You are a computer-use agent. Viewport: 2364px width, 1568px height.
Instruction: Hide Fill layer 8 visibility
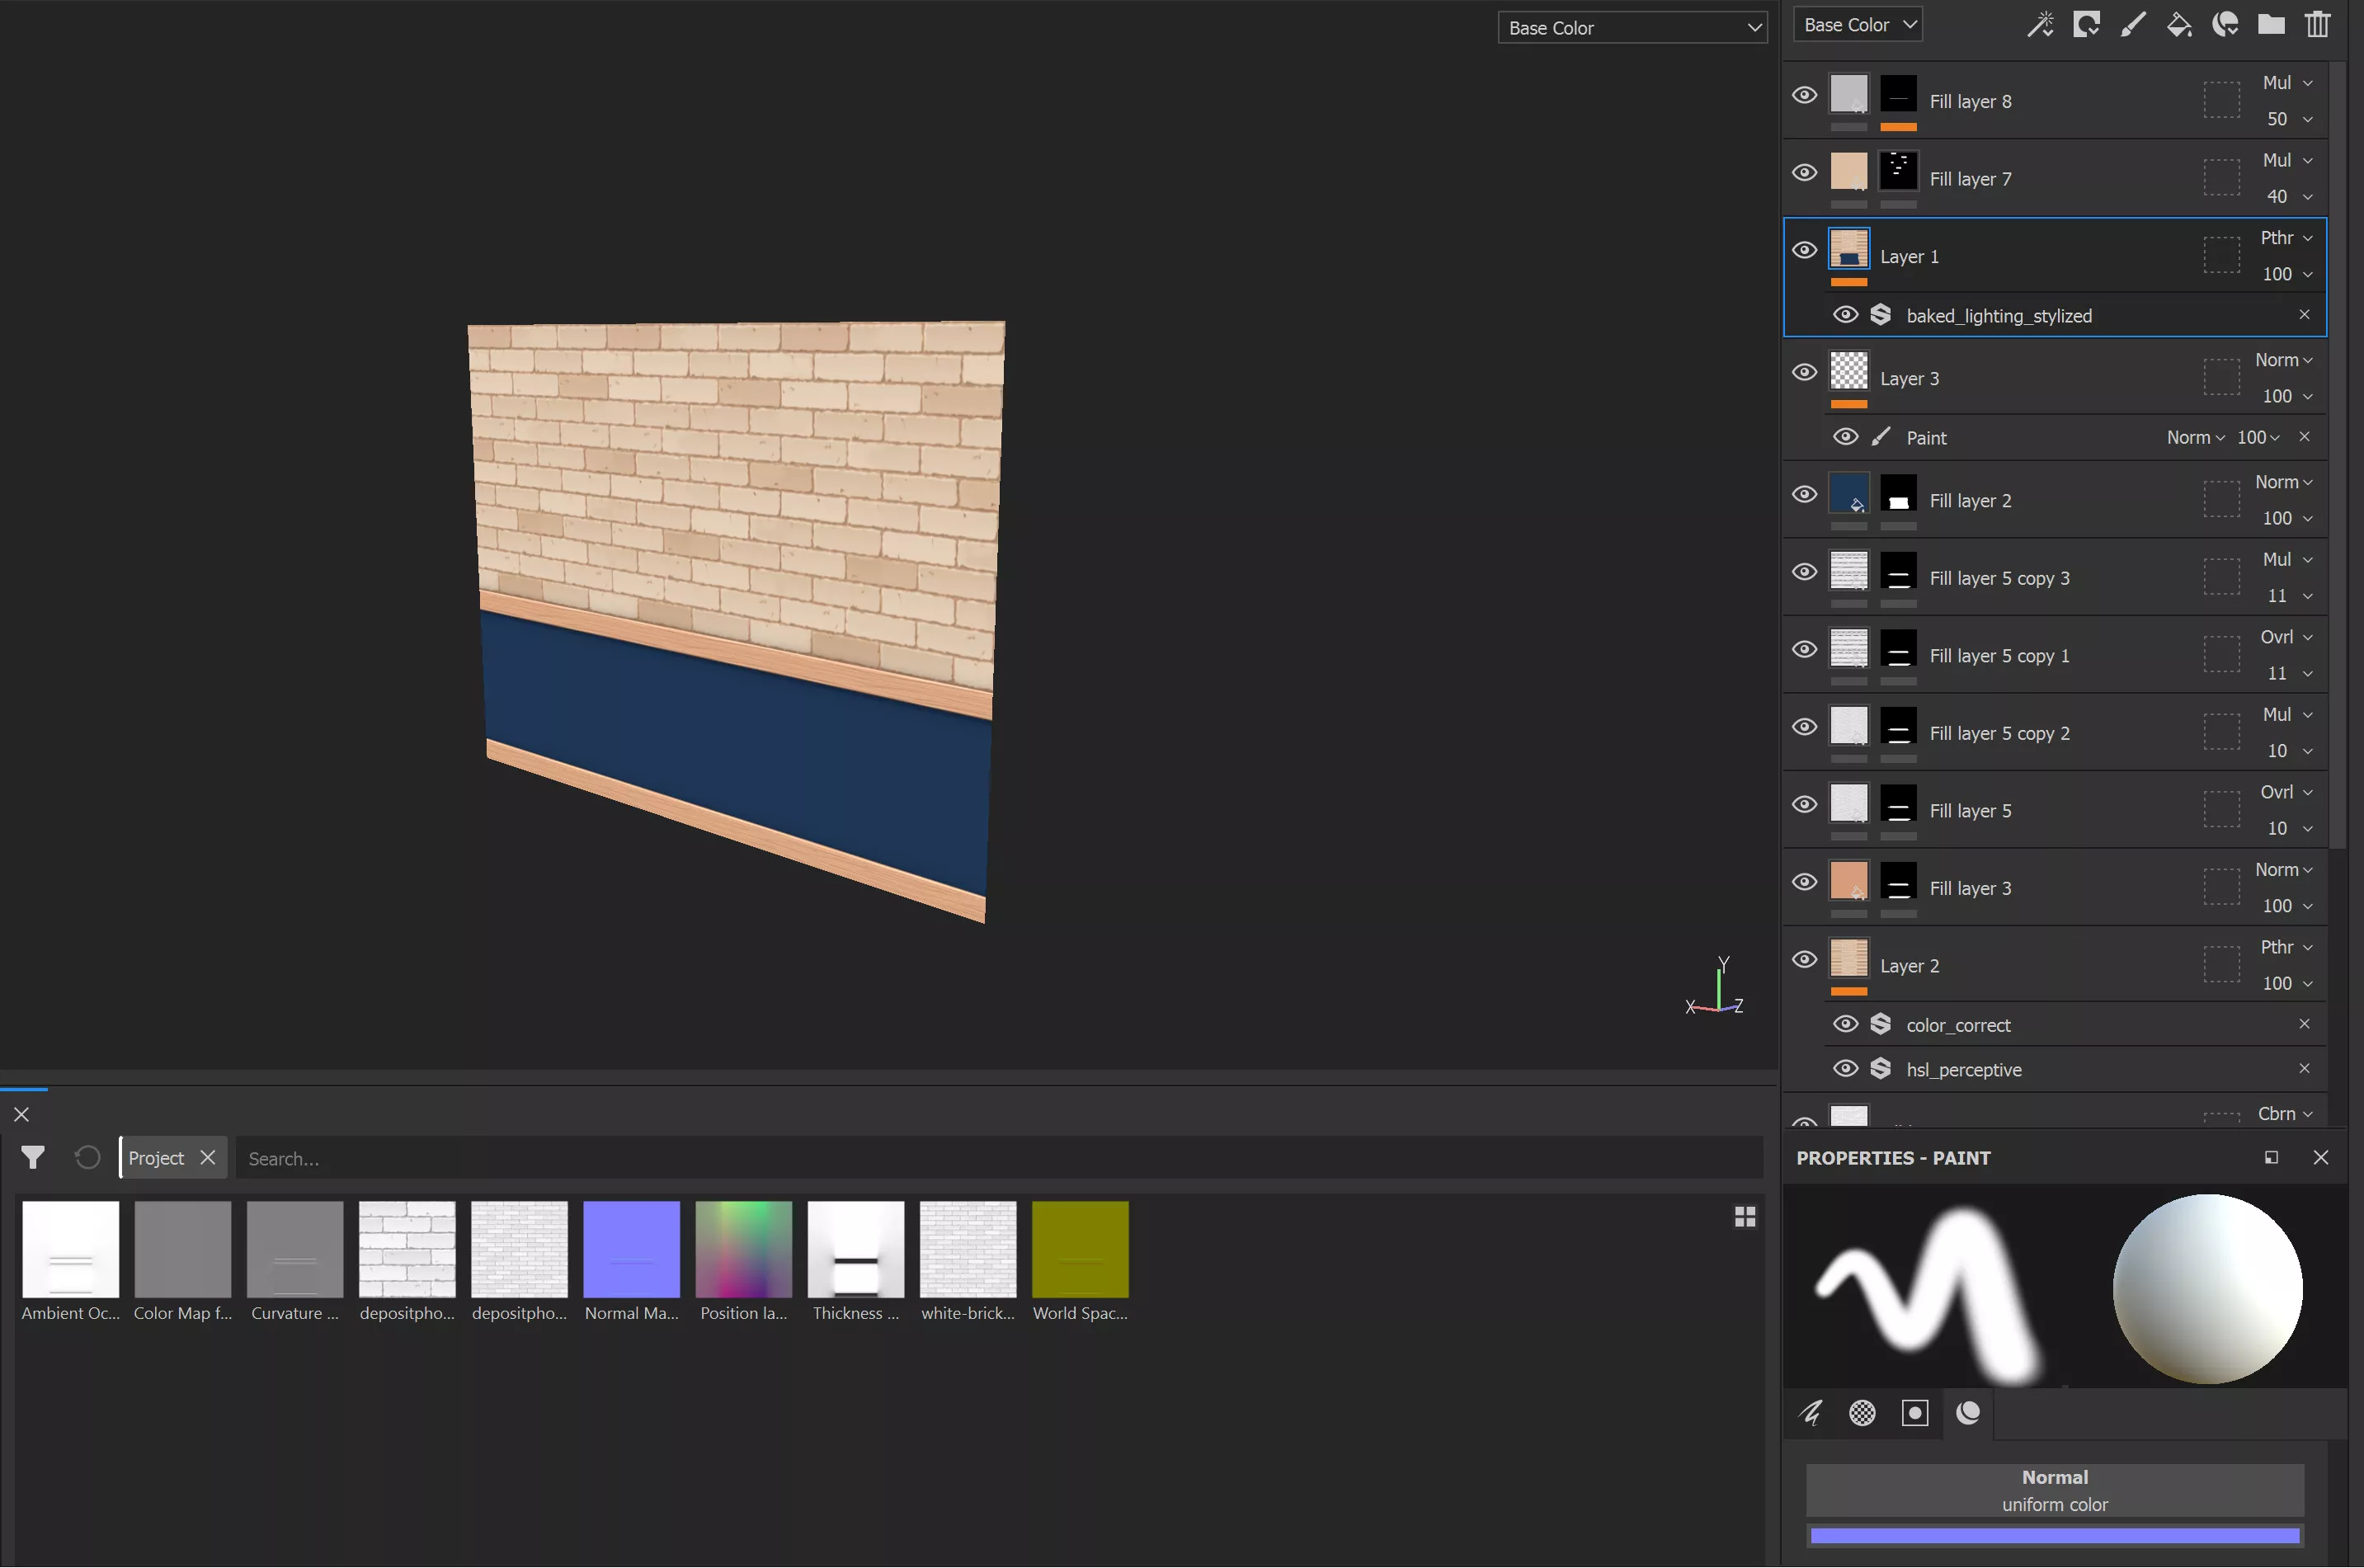(1804, 95)
